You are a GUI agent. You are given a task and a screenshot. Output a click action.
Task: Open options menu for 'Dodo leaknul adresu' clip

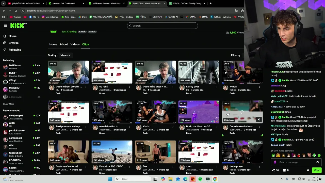pos(259,127)
